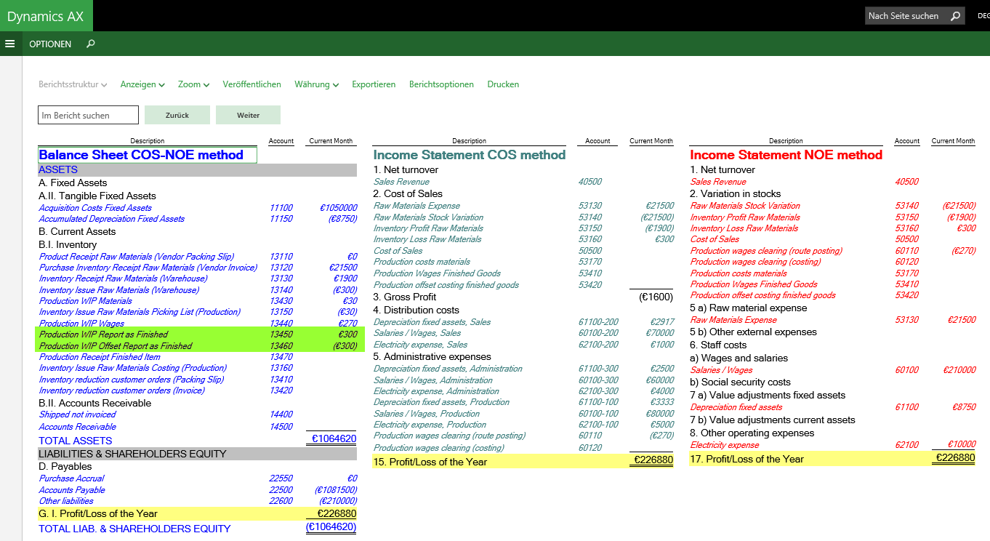The height and width of the screenshot is (541, 990).
Task: Expand the Berichtsstruktur dropdown
Action: pos(73,84)
